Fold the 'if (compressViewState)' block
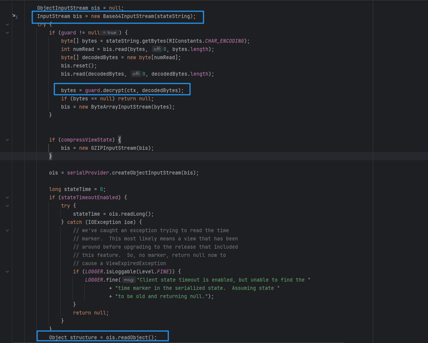 [x=7, y=140]
